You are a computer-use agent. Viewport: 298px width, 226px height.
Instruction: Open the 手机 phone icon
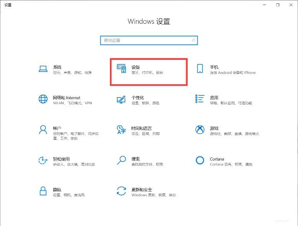pos(200,69)
